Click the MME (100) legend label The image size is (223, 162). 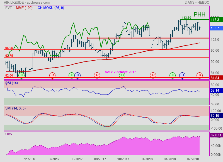(x=24, y=8)
